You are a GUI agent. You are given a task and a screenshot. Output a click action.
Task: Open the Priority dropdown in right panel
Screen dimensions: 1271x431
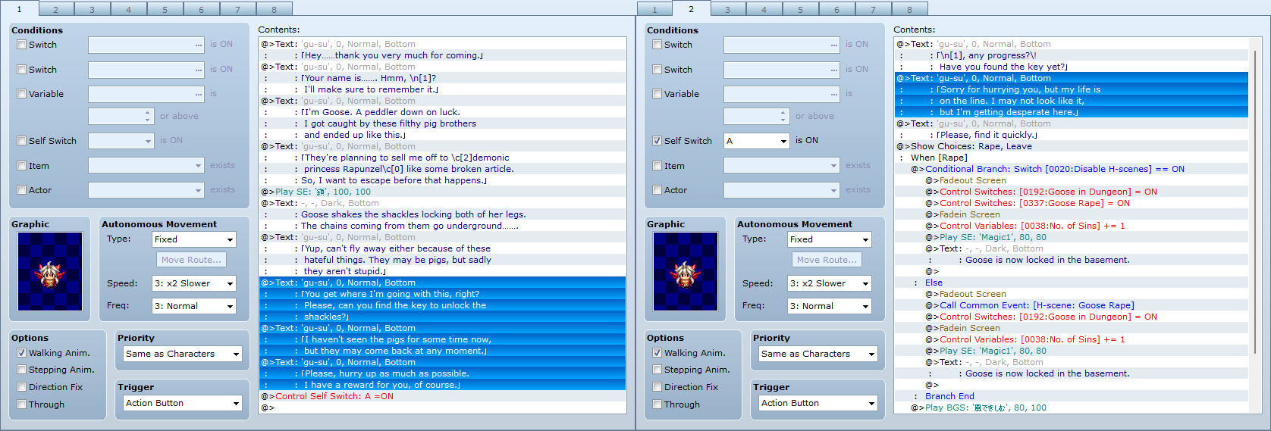click(818, 354)
